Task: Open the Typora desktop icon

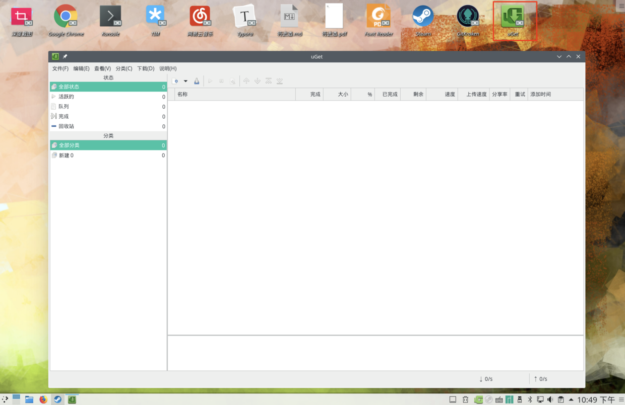Action: [x=245, y=21]
